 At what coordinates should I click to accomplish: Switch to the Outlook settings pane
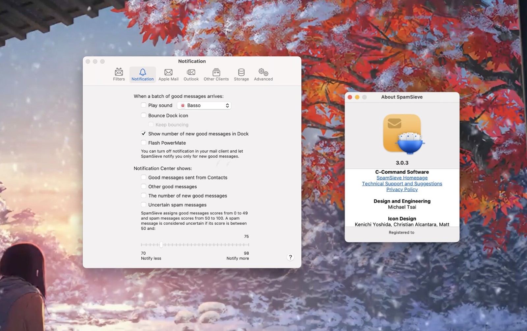tap(191, 74)
